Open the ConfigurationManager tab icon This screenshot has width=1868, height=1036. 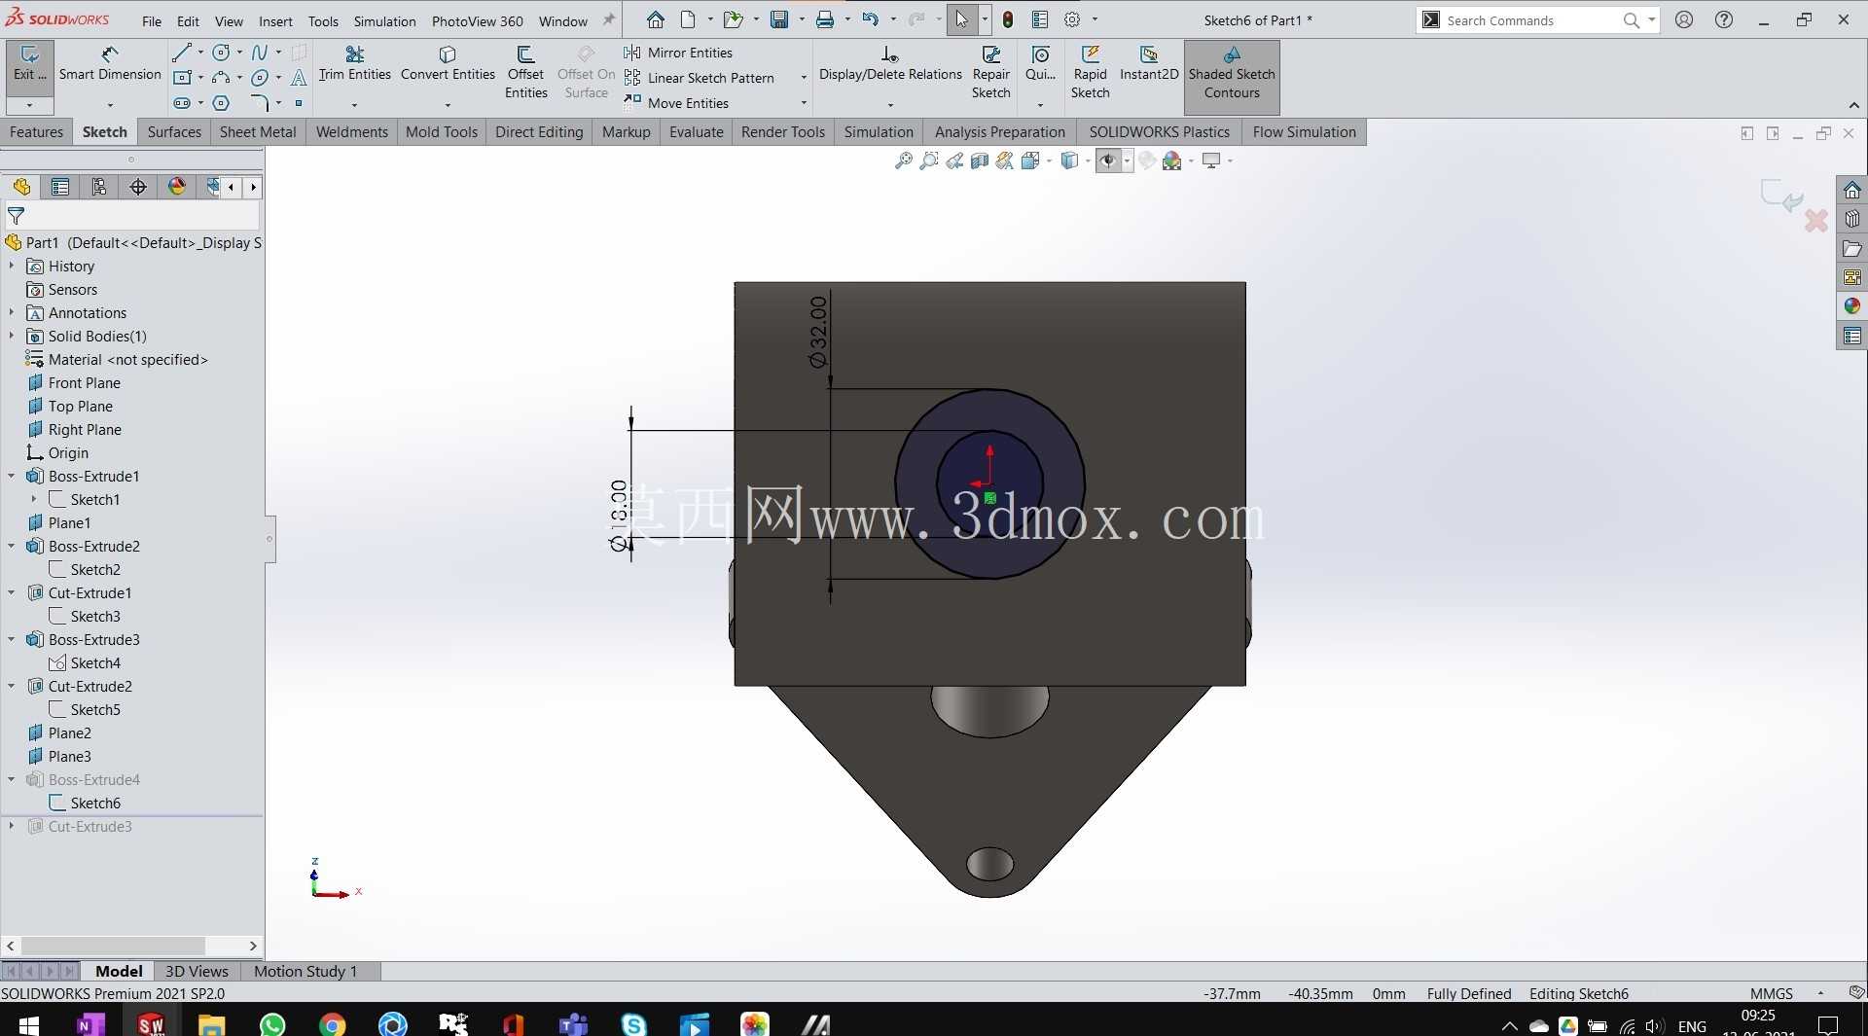tap(99, 187)
